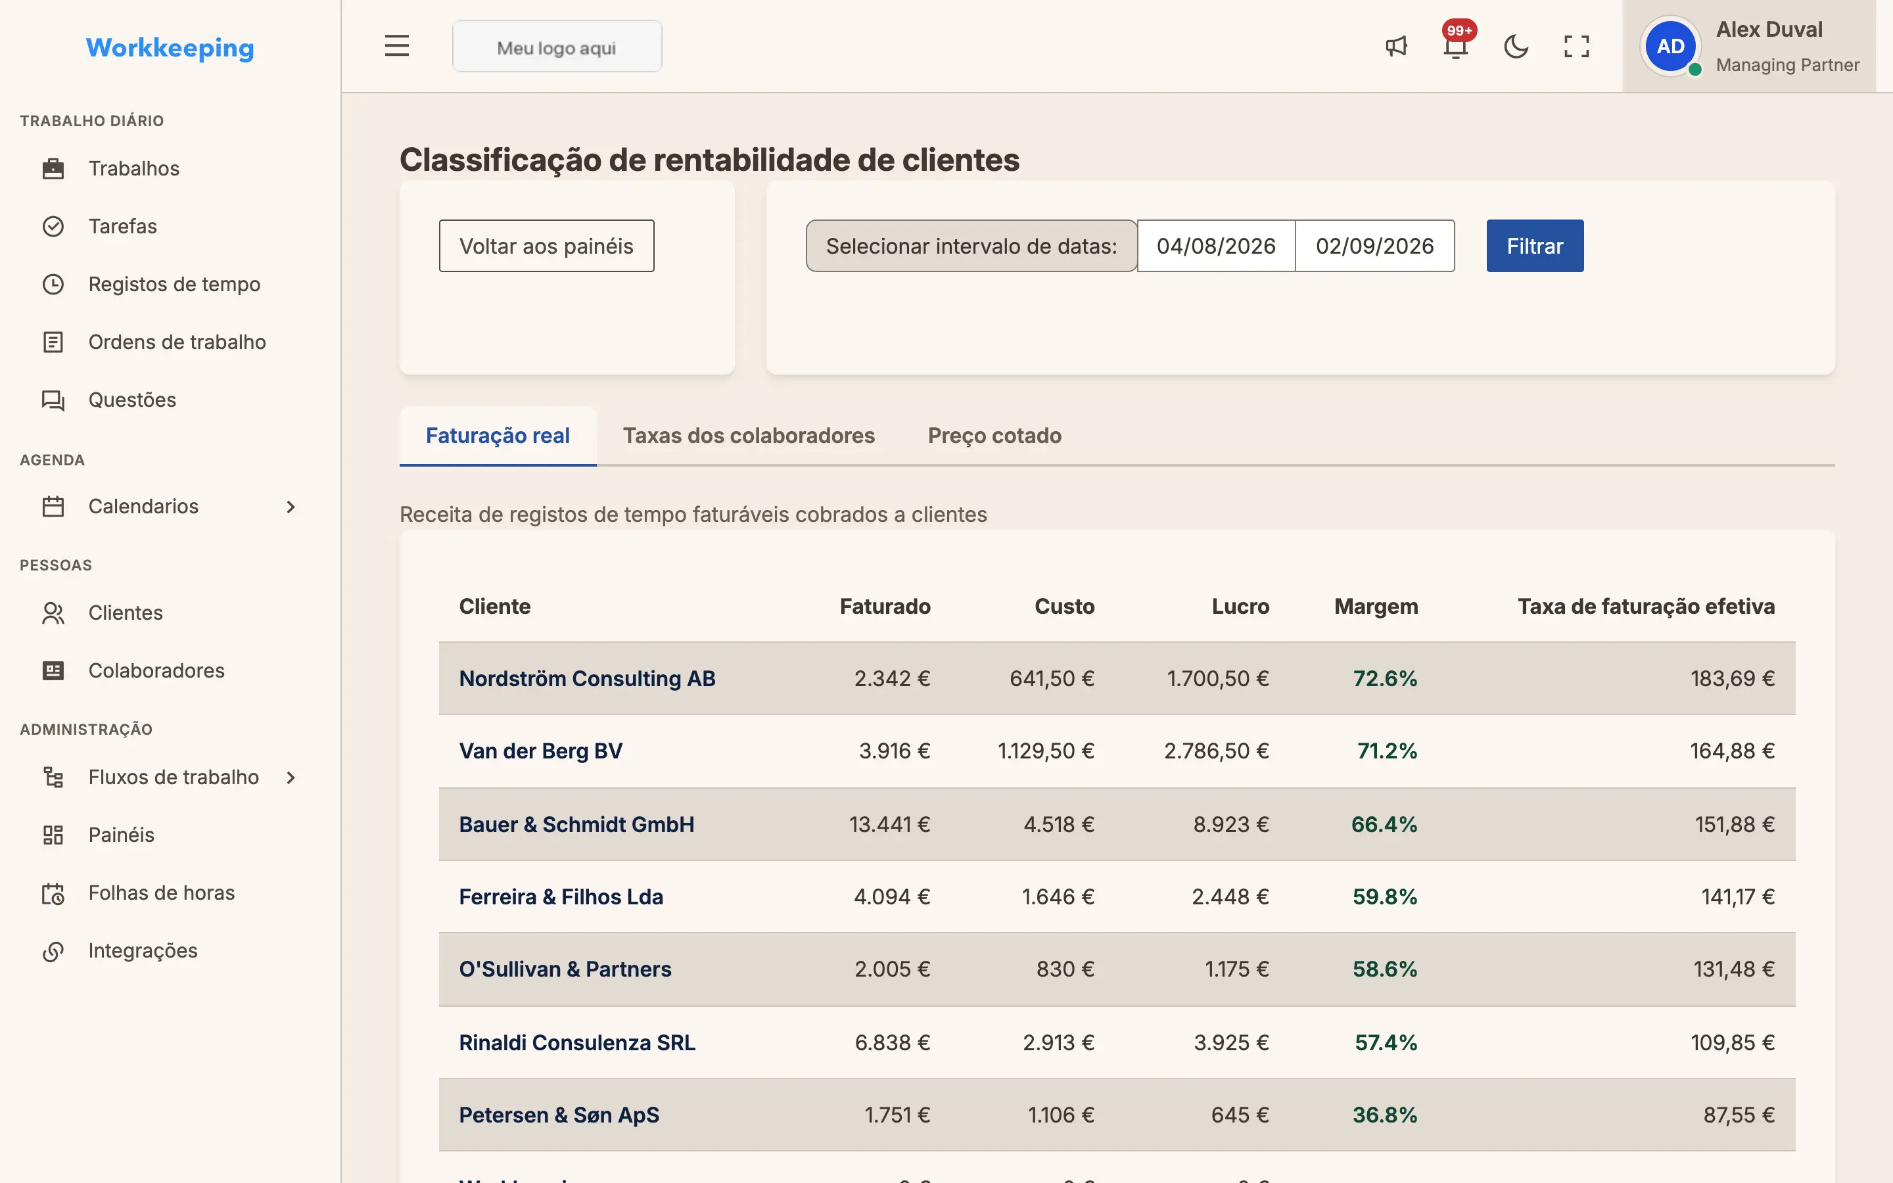
Task: Open Van der Berg BV client
Action: (540, 751)
